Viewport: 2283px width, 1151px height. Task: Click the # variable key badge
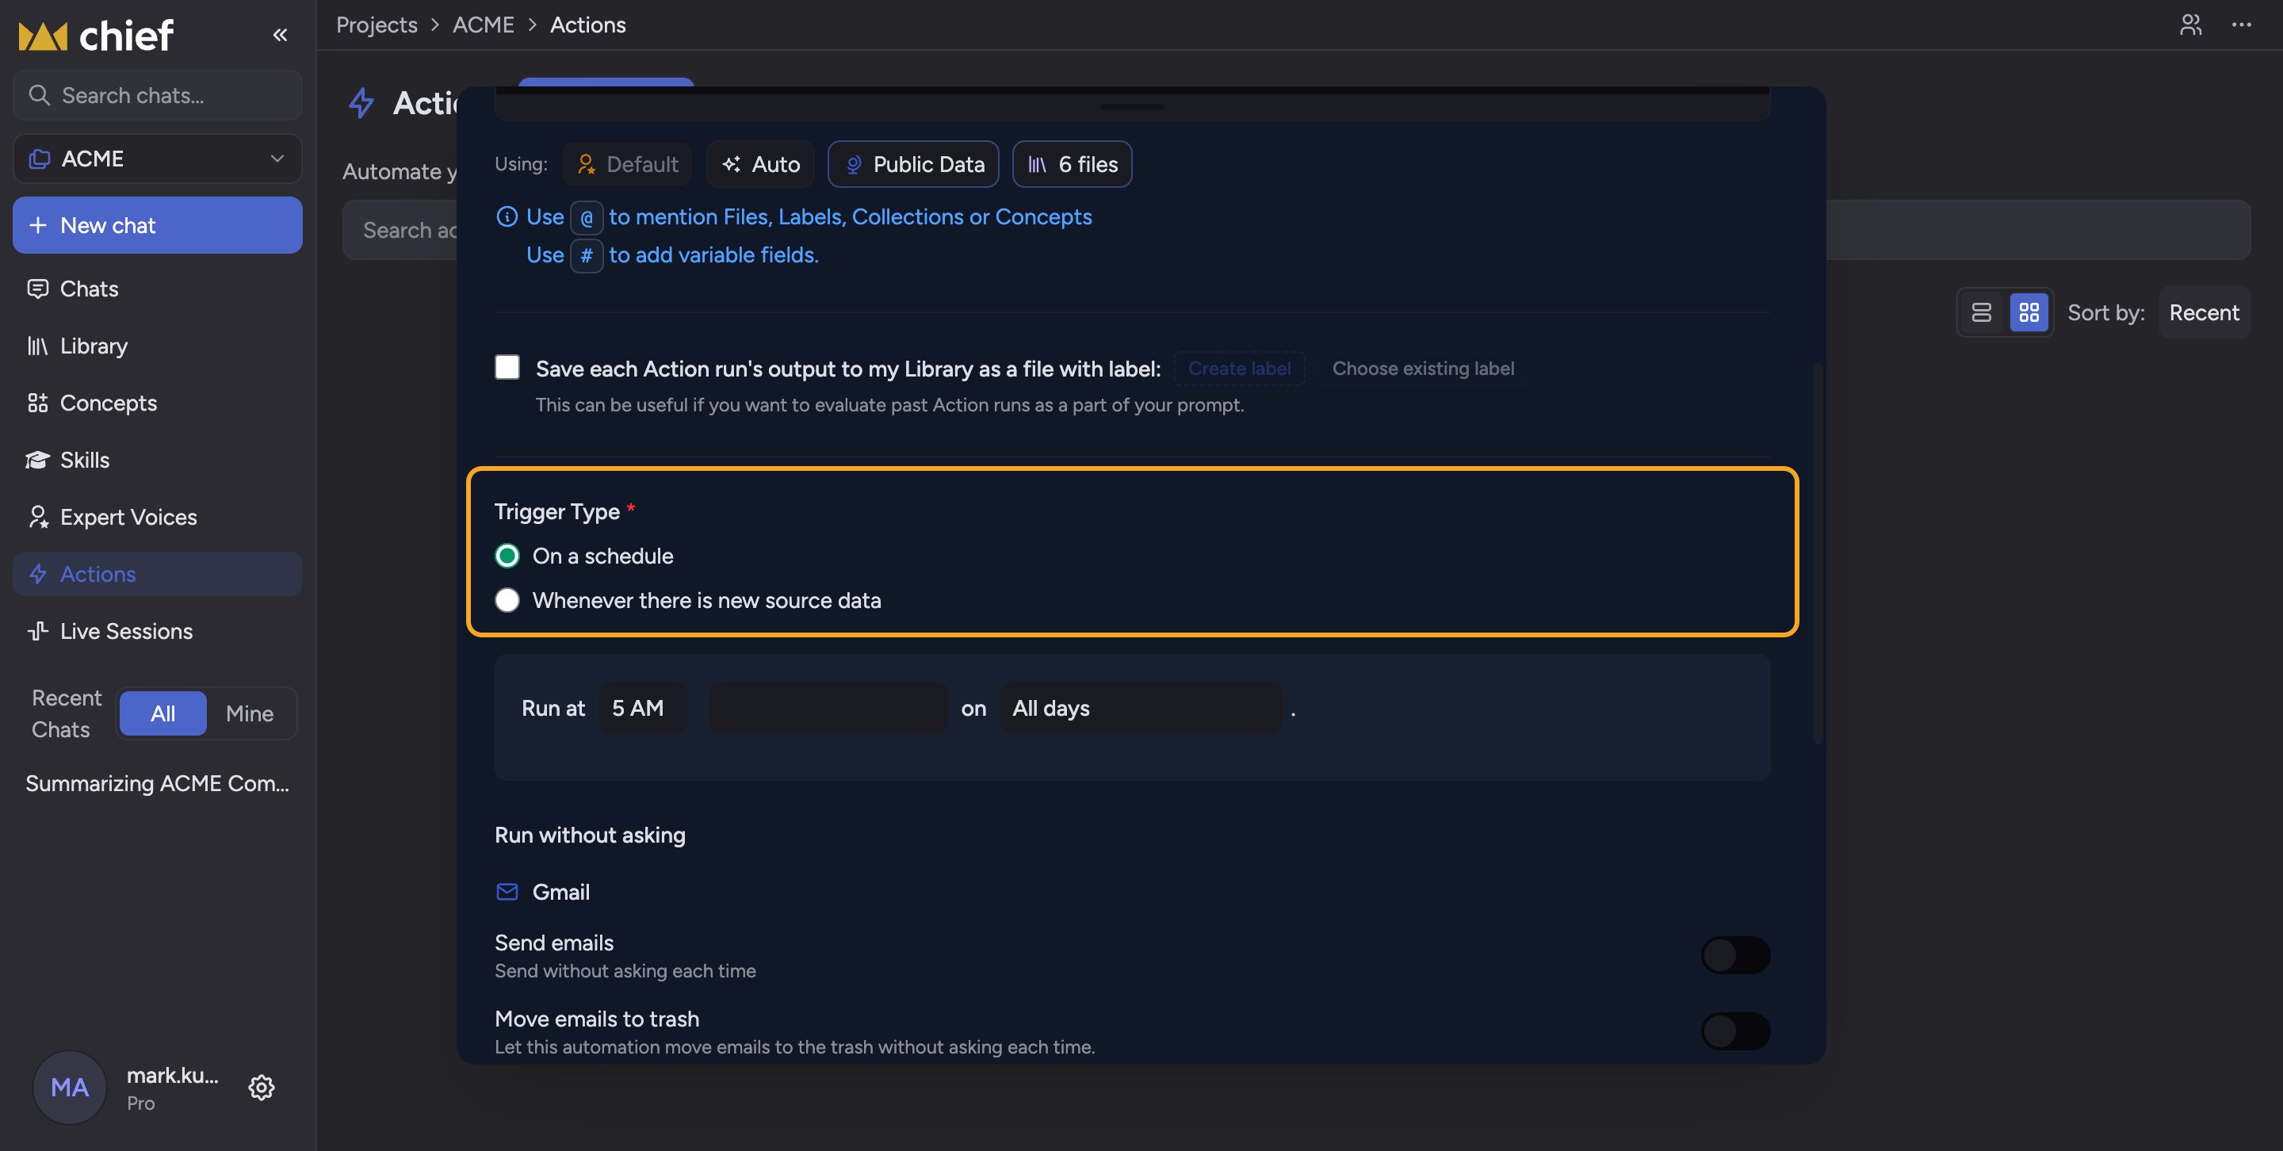(586, 255)
